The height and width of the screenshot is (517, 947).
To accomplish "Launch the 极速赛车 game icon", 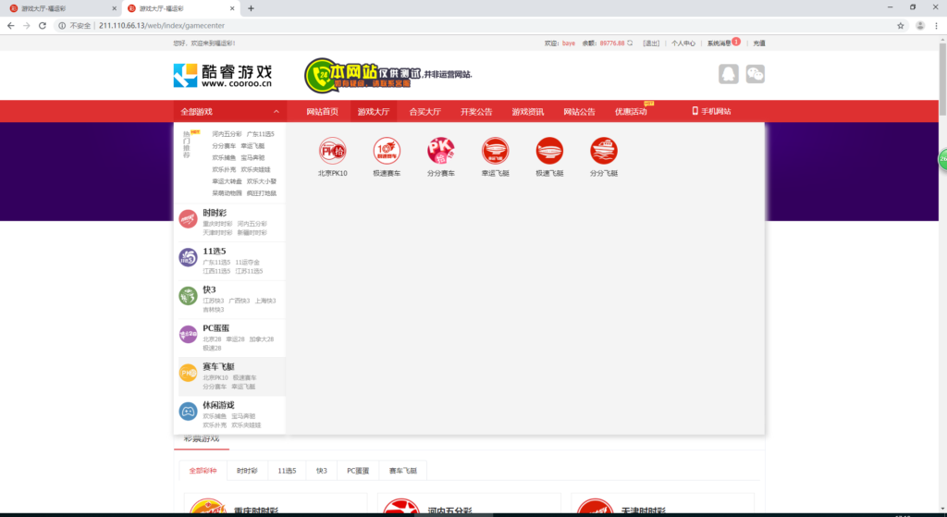I will pos(387,150).
